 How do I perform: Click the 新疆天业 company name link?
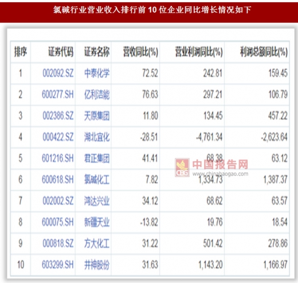coord(97,222)
